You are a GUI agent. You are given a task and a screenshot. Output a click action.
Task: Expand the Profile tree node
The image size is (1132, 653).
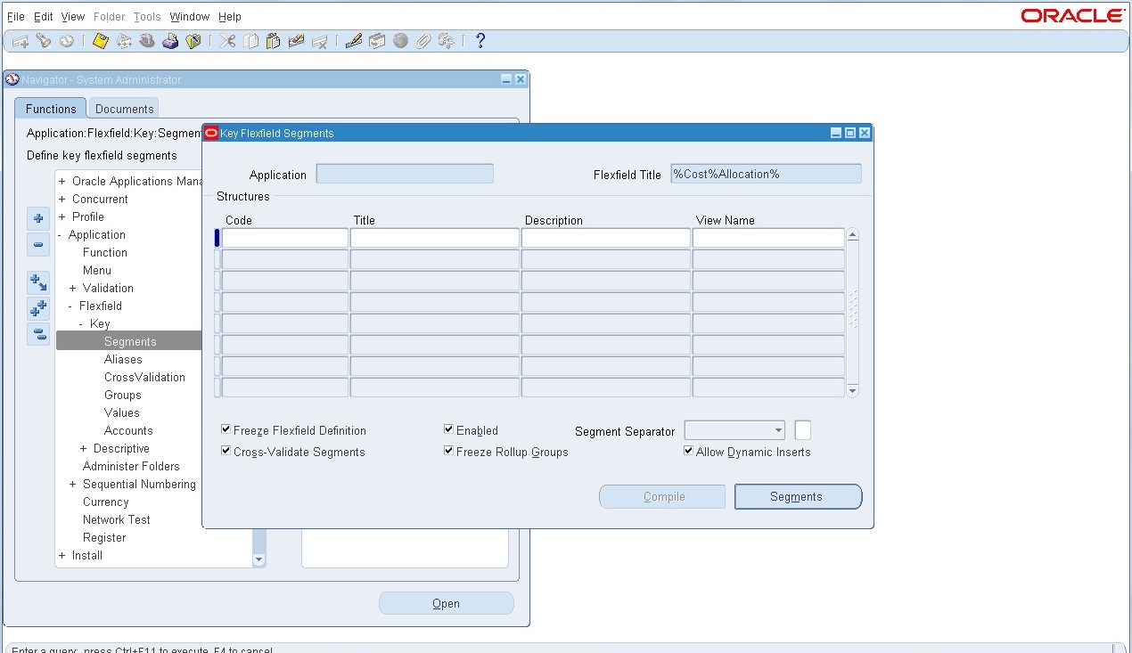pos(62,216)
